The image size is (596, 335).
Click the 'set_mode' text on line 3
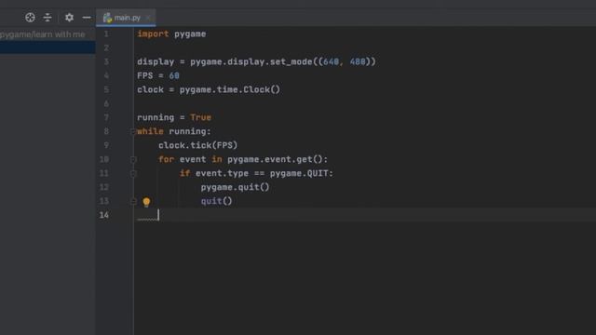tap(291, 61)
